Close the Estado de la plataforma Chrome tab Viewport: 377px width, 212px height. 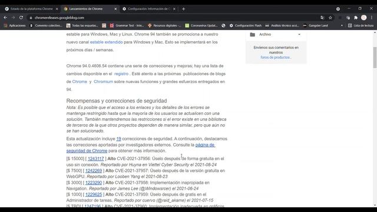pos(57,9)
